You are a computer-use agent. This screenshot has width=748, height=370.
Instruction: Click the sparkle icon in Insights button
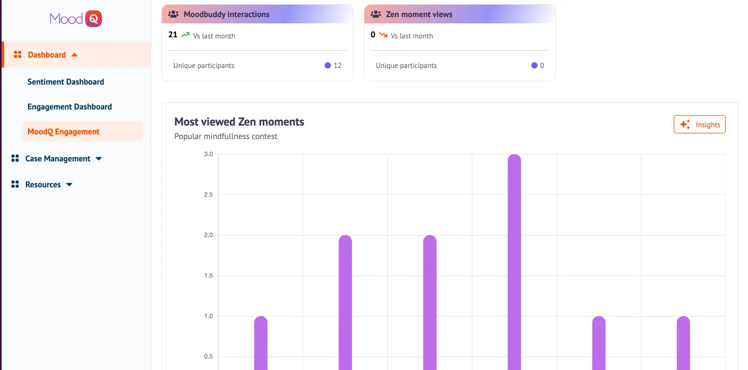pyautogui.click(x=685, y=125)
